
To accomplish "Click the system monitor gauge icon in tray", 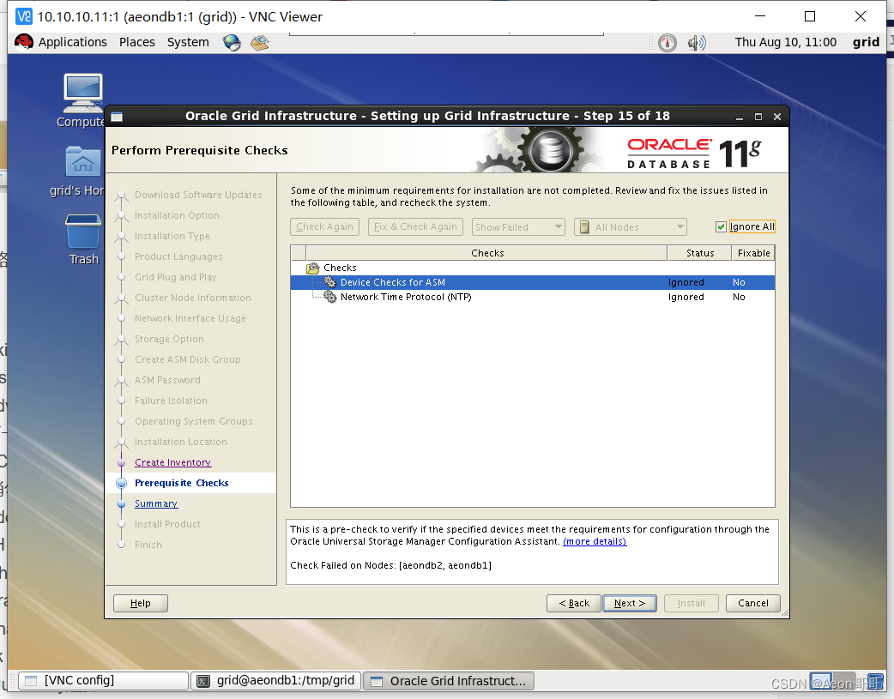I will coord(667,42).
